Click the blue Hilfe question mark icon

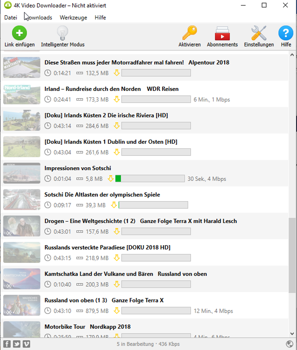[286, 33]
